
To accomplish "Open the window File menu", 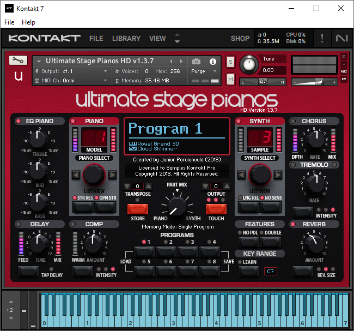I will pos(9,22).
